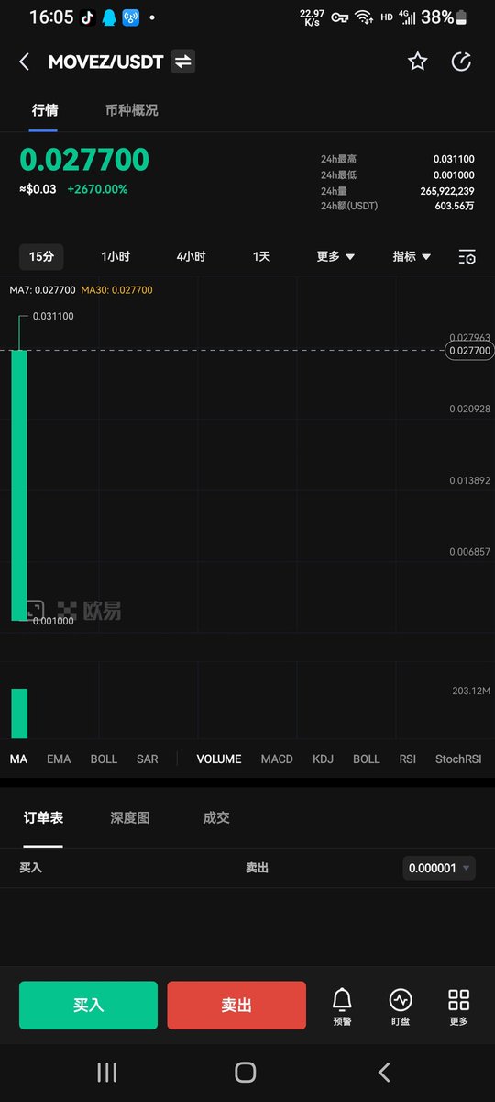Tap the MOVEZ/USDT pair title
495x1102 pixels.
pyautogui.click(x=105, y=62)
